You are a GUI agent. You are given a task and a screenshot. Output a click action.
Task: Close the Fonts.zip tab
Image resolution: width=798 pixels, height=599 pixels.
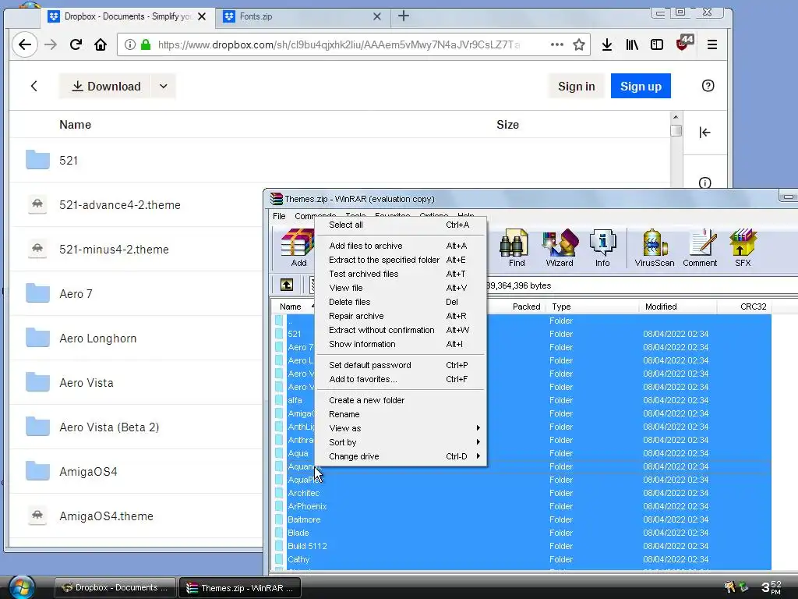point(376,16)
